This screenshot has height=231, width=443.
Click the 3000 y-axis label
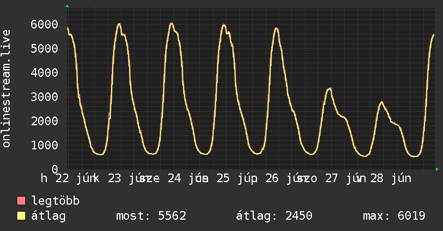click(45, 97)
